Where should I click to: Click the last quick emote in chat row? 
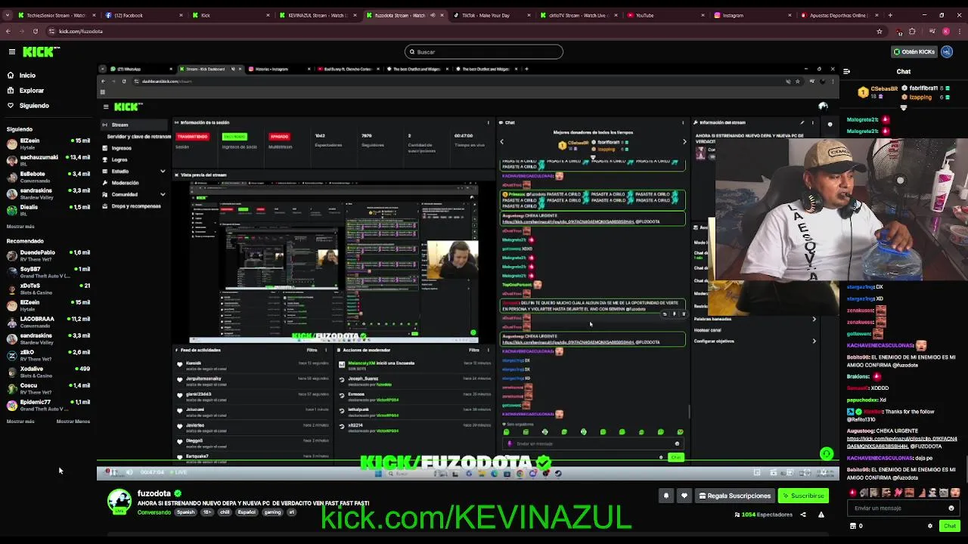955,493
